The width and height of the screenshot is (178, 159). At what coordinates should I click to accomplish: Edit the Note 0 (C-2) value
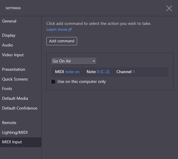pyautogui.click(x=103, y=72)
